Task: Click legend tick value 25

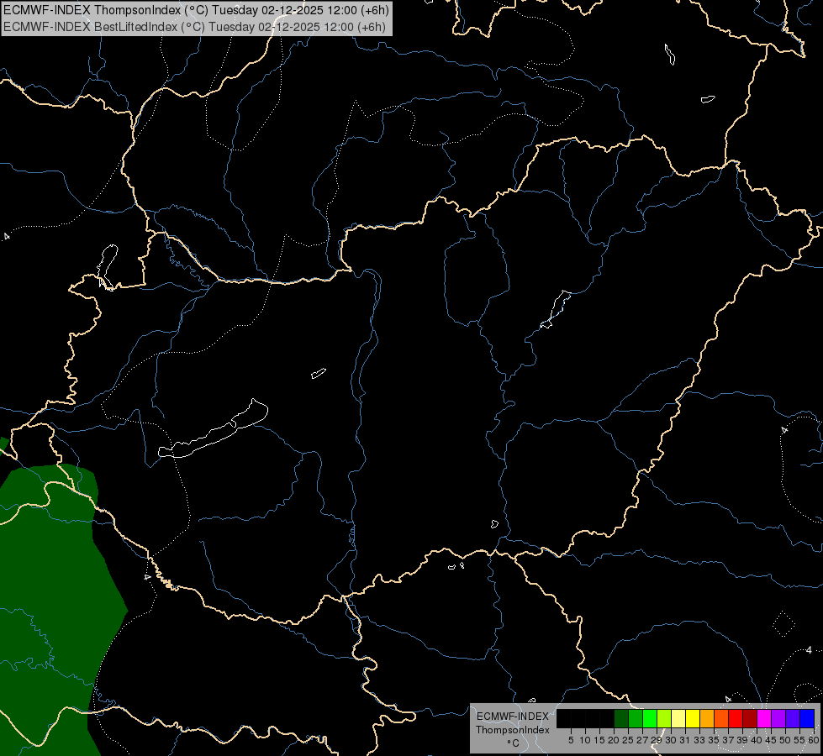Action: click(x=628, y=740)
